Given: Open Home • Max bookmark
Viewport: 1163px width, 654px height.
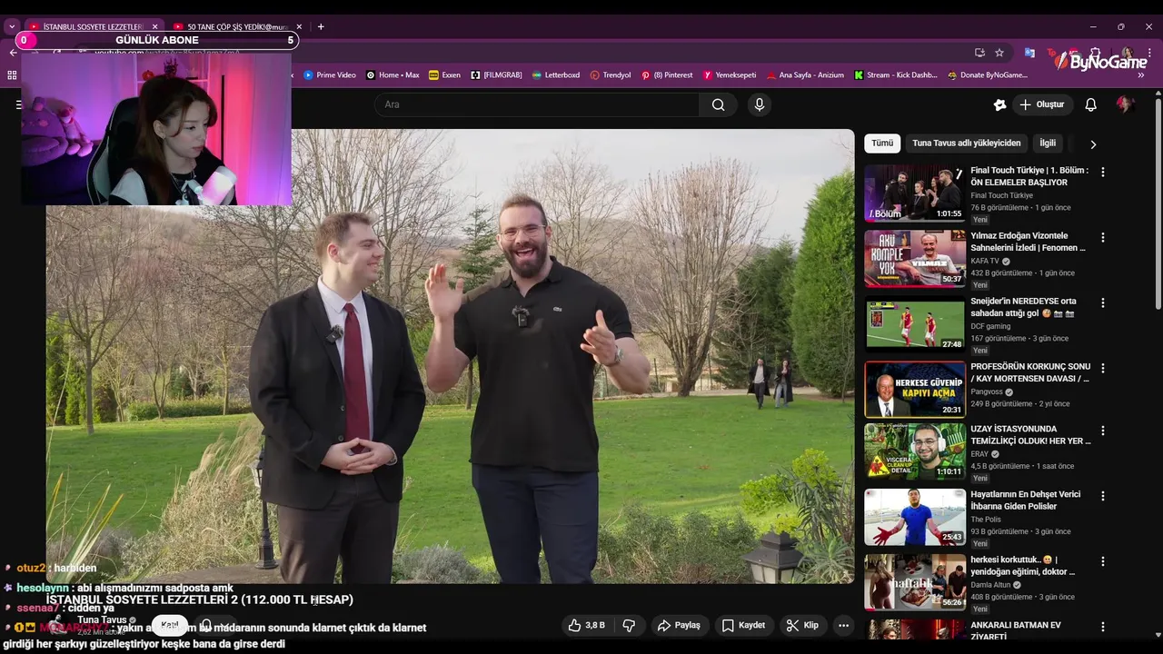Looking at the screenshot, I should (393, 75).
